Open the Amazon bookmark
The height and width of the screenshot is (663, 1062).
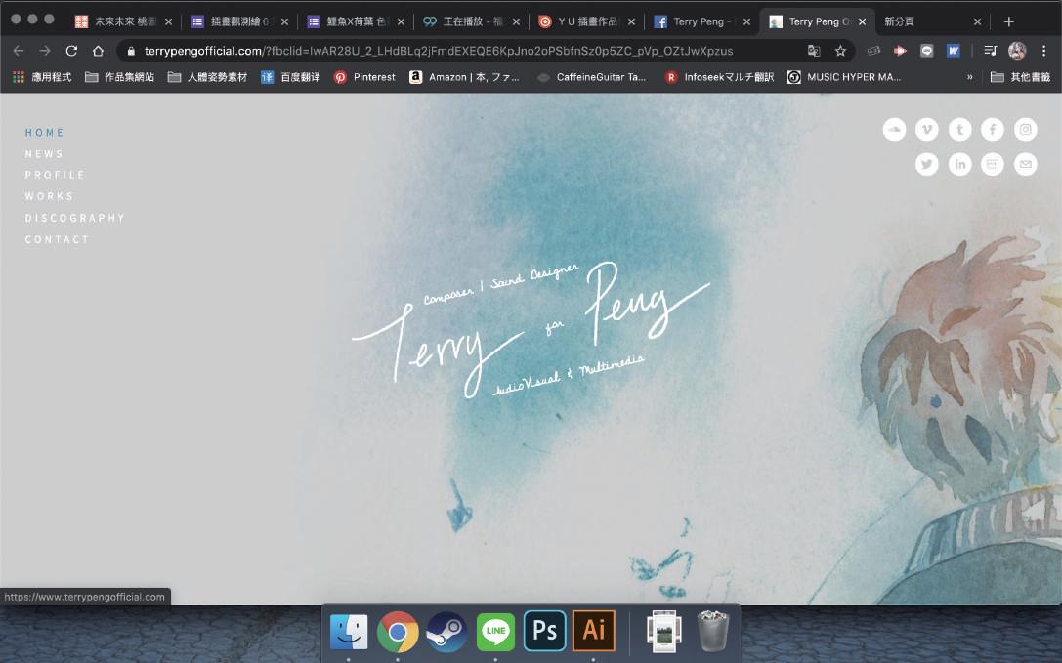click(465, 77)
